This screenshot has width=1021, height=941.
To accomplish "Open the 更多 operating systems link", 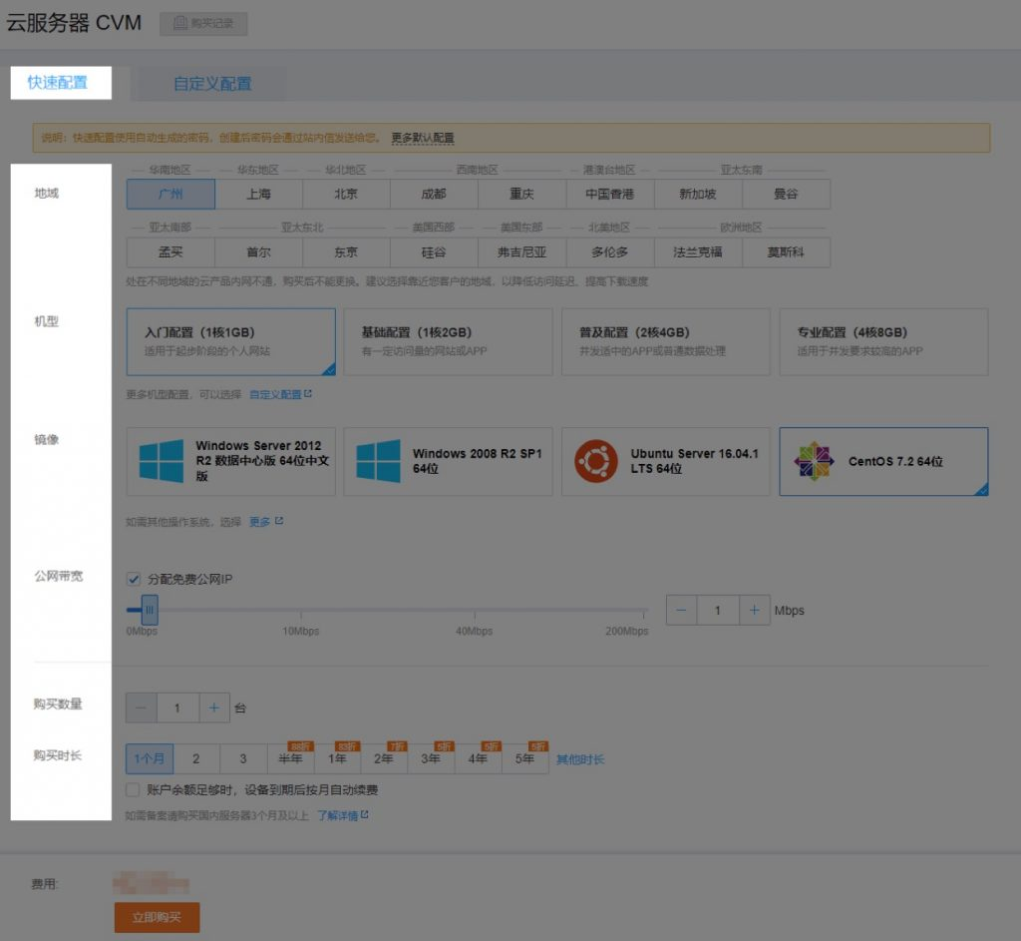I will coord(260,521).
